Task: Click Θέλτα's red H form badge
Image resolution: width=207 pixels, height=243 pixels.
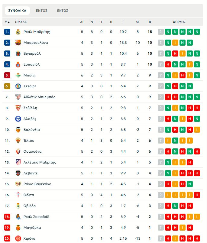Action: click(x=197, y=195)
